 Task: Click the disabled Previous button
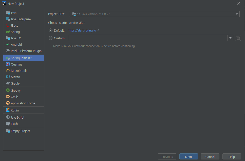pos(167,157)
